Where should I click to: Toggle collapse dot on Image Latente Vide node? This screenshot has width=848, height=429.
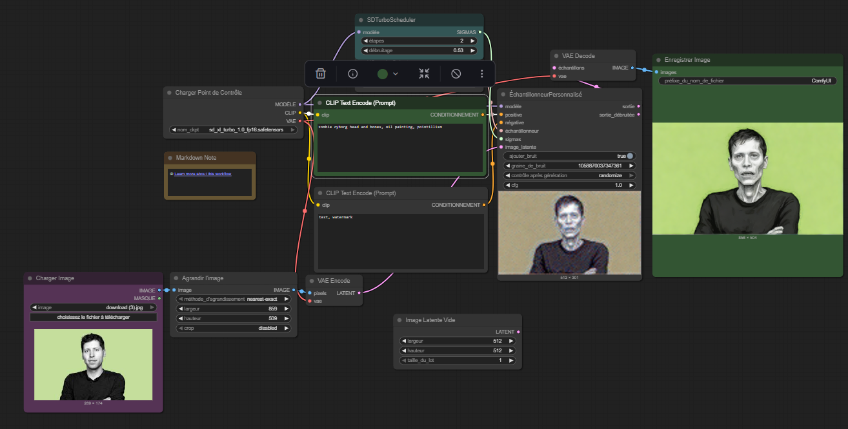(399, 320)
